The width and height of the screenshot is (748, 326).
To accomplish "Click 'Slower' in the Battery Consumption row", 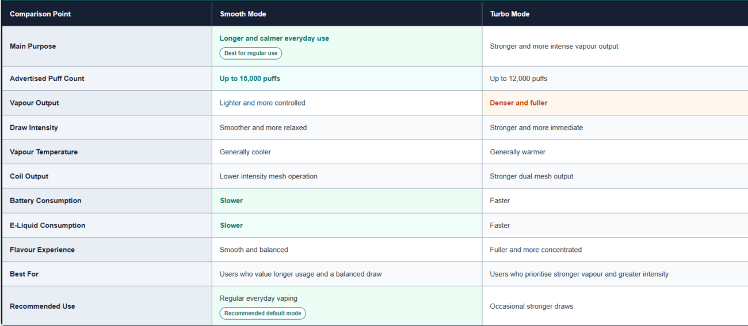I will tap(231, 201).
